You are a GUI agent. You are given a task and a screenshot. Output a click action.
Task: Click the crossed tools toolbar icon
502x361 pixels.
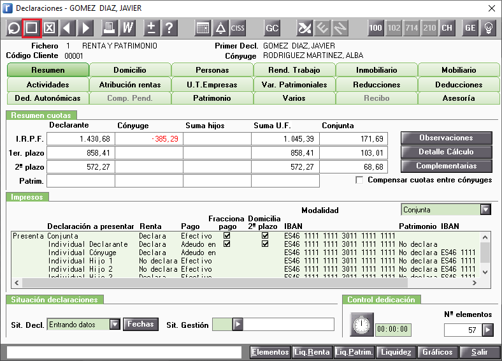click(304, 28)
